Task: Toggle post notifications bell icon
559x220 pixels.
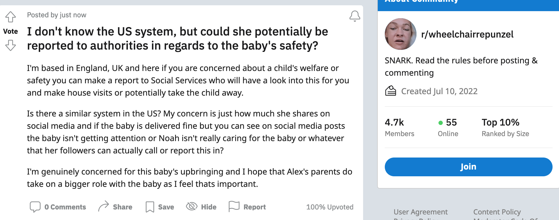Action: click(355, 16)
